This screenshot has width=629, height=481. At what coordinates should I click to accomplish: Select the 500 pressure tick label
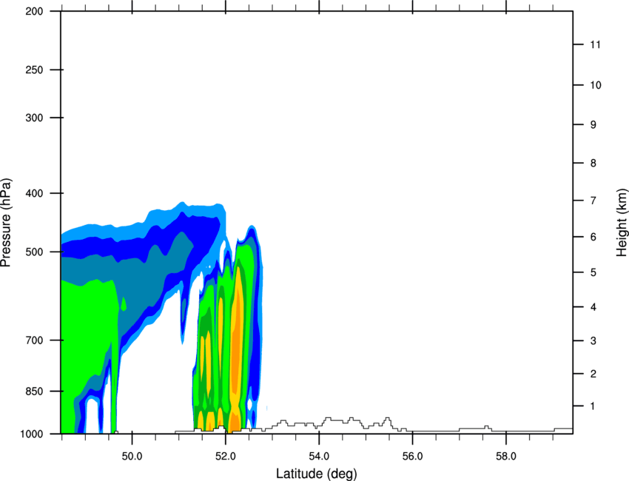coord(34,252)
